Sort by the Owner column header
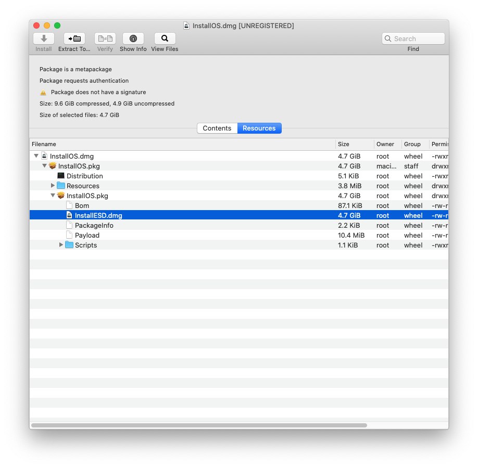Image resolution: width=478 pixels, height=468 pixels. click(388, 144)
